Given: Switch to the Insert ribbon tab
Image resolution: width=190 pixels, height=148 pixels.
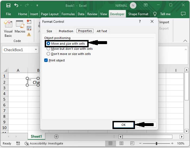Looking at the screenshot, I should pos(34,14).
